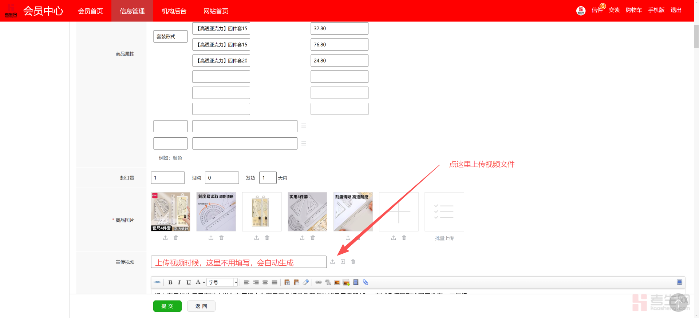Click the video upload icon beside 宣传视频 field
The height and width of the screenshot is (318, 699).
(332, 262)
